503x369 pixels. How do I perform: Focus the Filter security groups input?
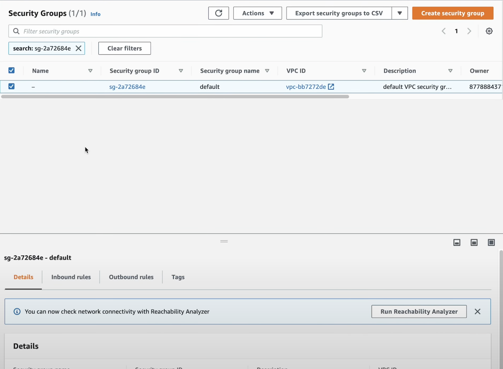click(x=165, y=31)
